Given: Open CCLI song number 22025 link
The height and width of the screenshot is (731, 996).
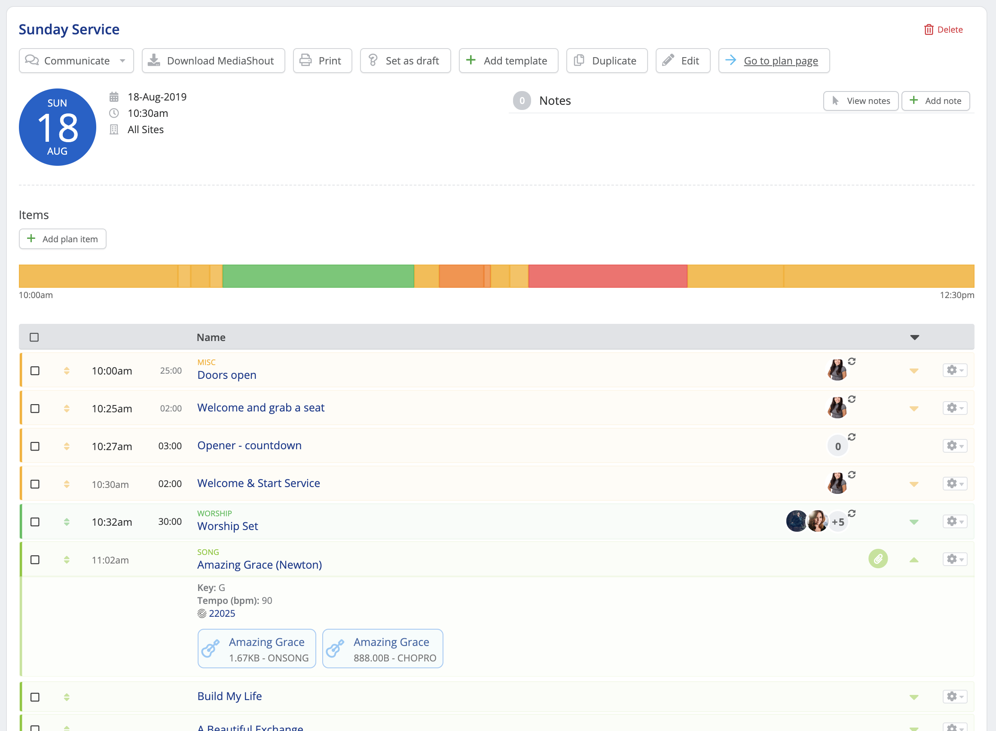Looking at the screenshot, I should coord(222,613).
